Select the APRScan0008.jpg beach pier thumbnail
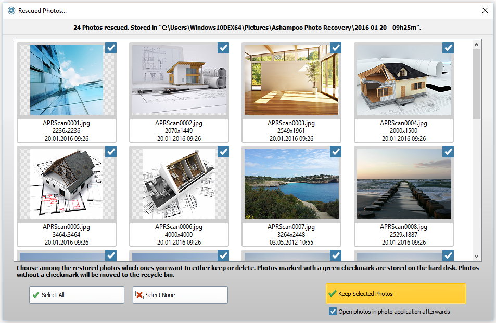The height and width of the screenshot is (323, 496). 403,184
